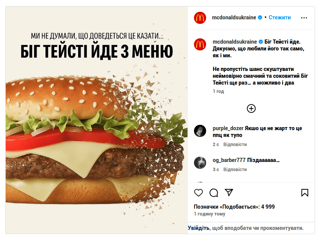
Task: Open og_barber777 username link
Action: coord(229,160)
